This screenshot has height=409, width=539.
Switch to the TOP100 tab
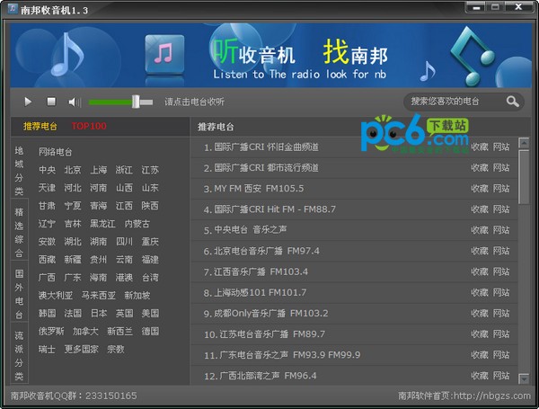click(89, 126)
